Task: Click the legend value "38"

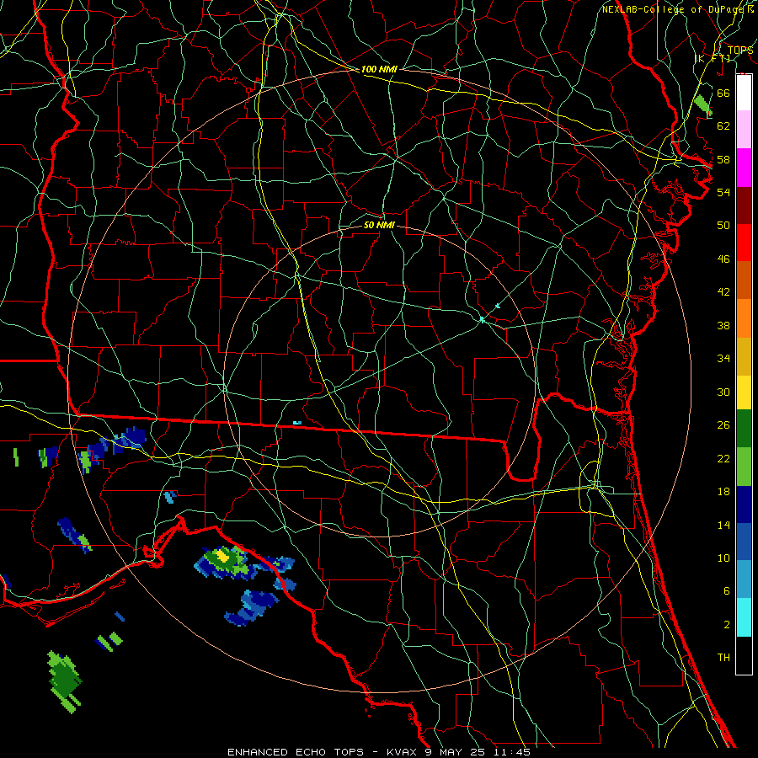Action: click(x=723, y=325)
